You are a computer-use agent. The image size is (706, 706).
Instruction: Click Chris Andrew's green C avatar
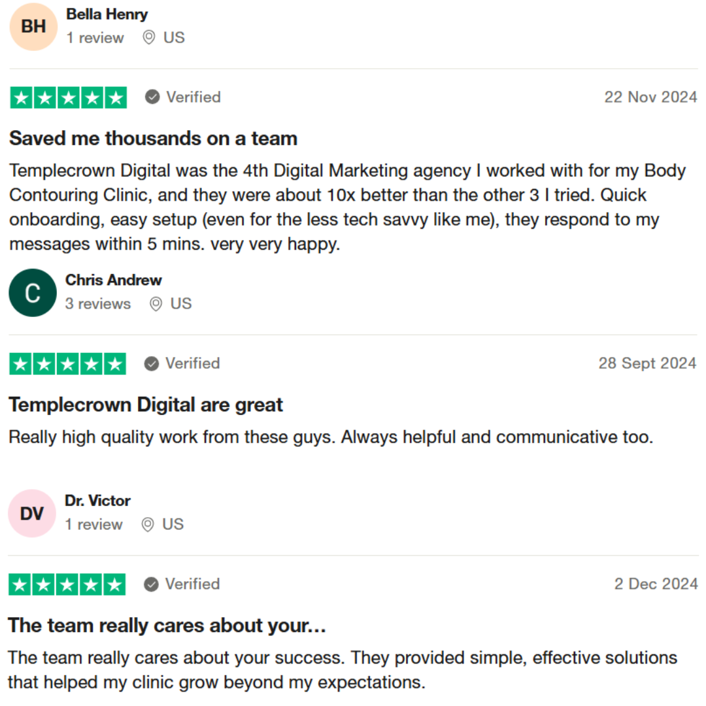33,293
